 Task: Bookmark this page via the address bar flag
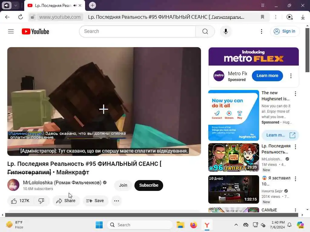pyautogui.click(x=262, y=17)
